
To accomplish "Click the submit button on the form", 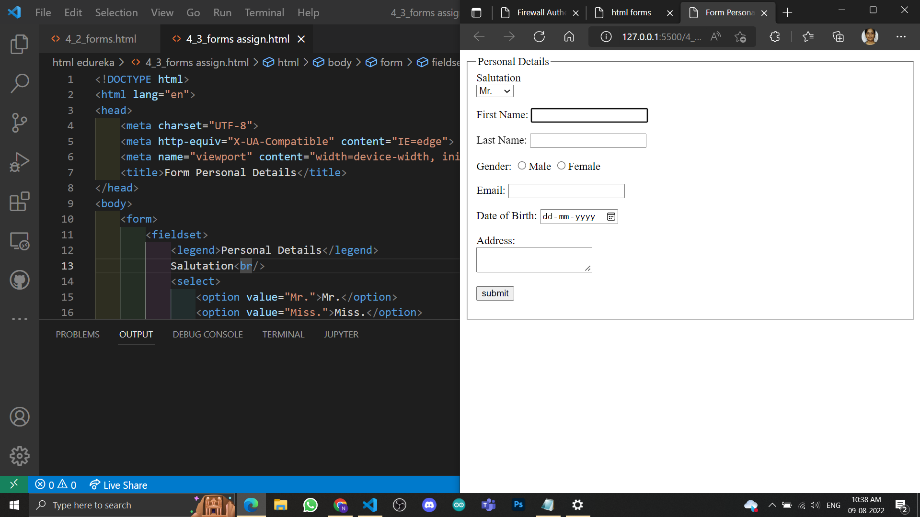I will [x=494, y=293].
